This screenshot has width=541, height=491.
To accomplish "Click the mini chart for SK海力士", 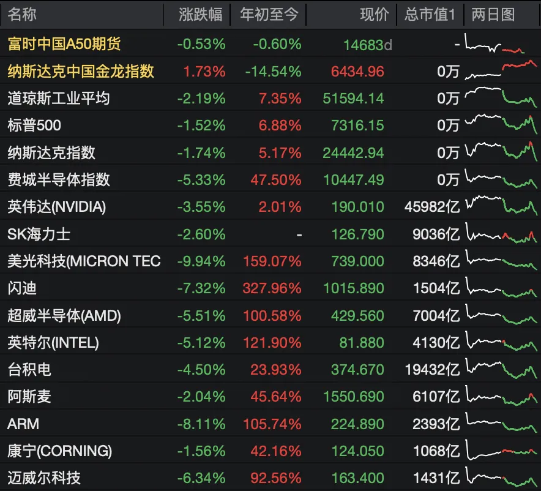I will pos(501,233).
